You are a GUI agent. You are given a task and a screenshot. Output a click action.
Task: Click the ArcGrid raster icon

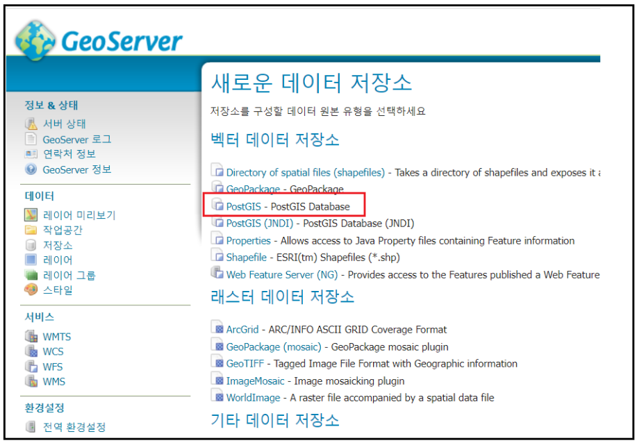coord(217,327)
